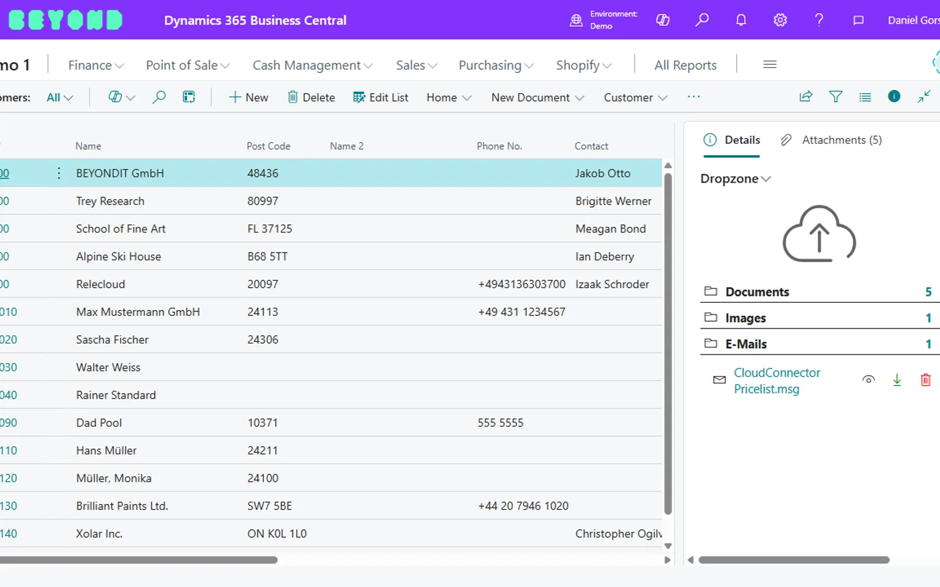Click the collapse page arrows icon

(924, 96)
